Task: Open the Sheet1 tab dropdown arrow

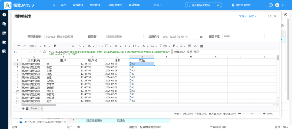Action: tap(41, 109)
